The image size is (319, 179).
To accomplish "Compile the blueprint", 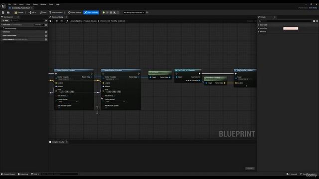I will (x=19, y=12).
